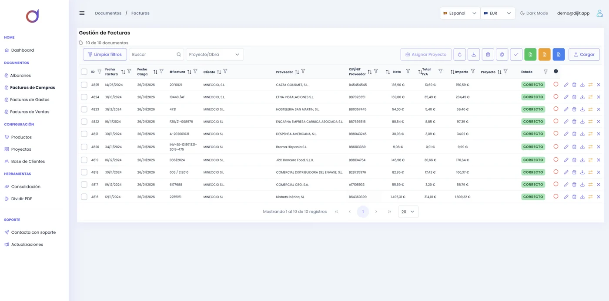Click the filter funnel on the Estado column
Screen dimensions: 609x301
(545, 72)
